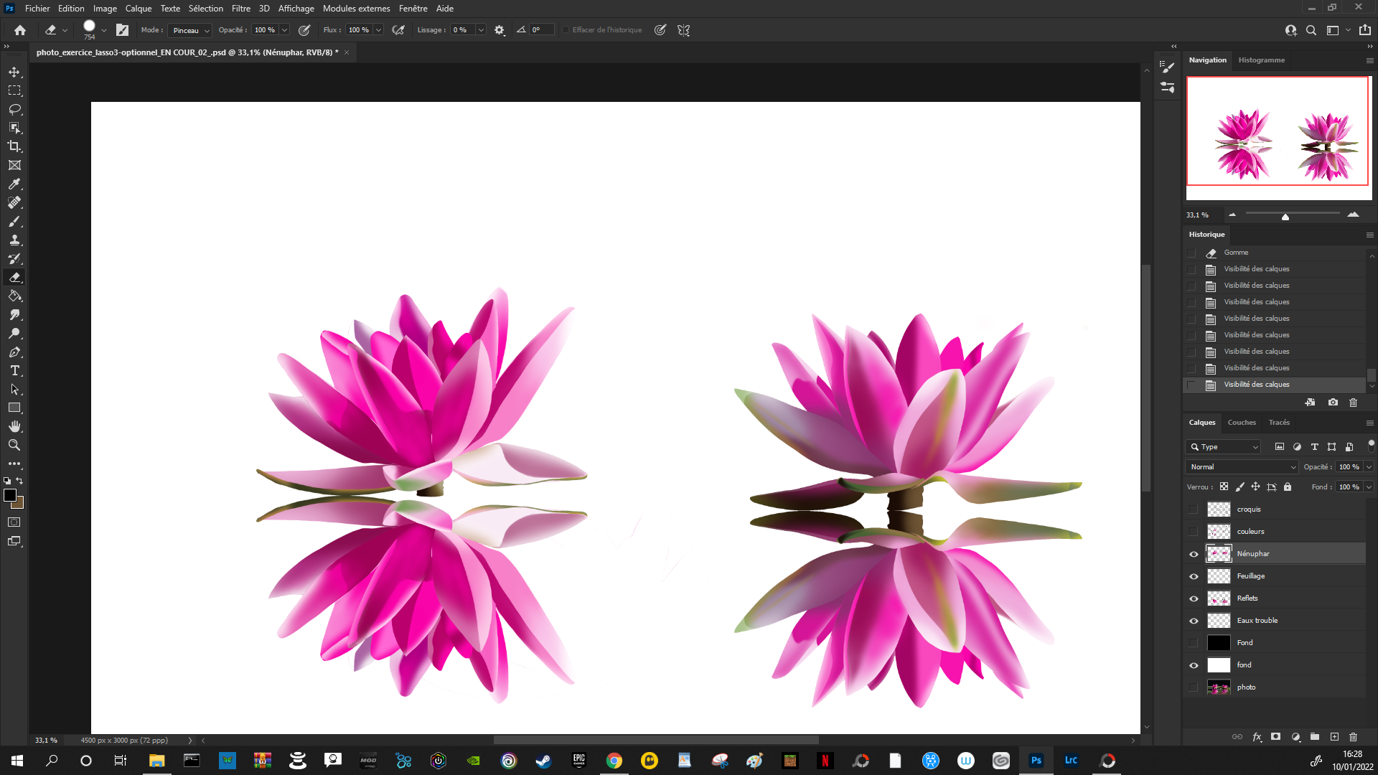Select the Crop tool
Viewport: 1378px width, 775px height.
14,146
